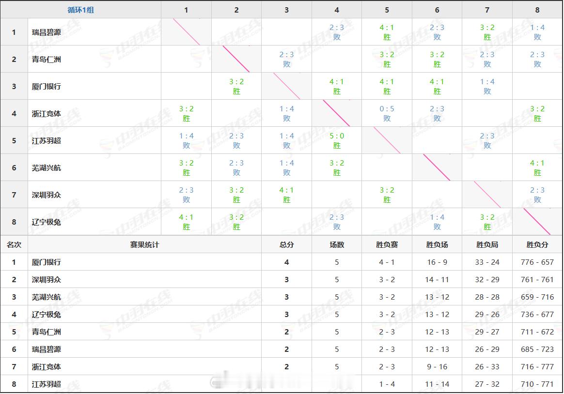The height and width of the screenshot is (394, 564).
Task: Click 厦门银行's 4:1 胜 result against team 4
Action: [x=337, y=86]
